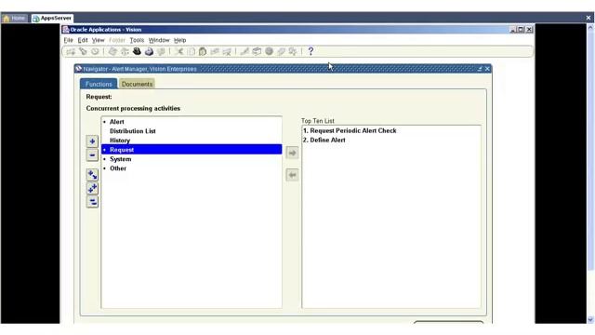Click the New record toolbar icon
595x335 pixels.
[71, 52]
